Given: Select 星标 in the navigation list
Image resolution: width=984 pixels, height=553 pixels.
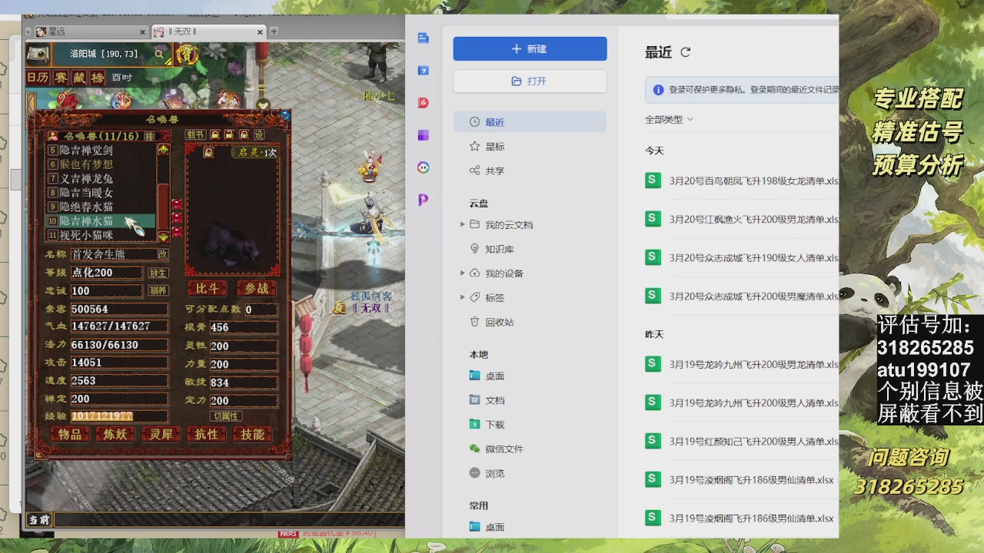Looking at the screenshot, I should pos(494,147).
